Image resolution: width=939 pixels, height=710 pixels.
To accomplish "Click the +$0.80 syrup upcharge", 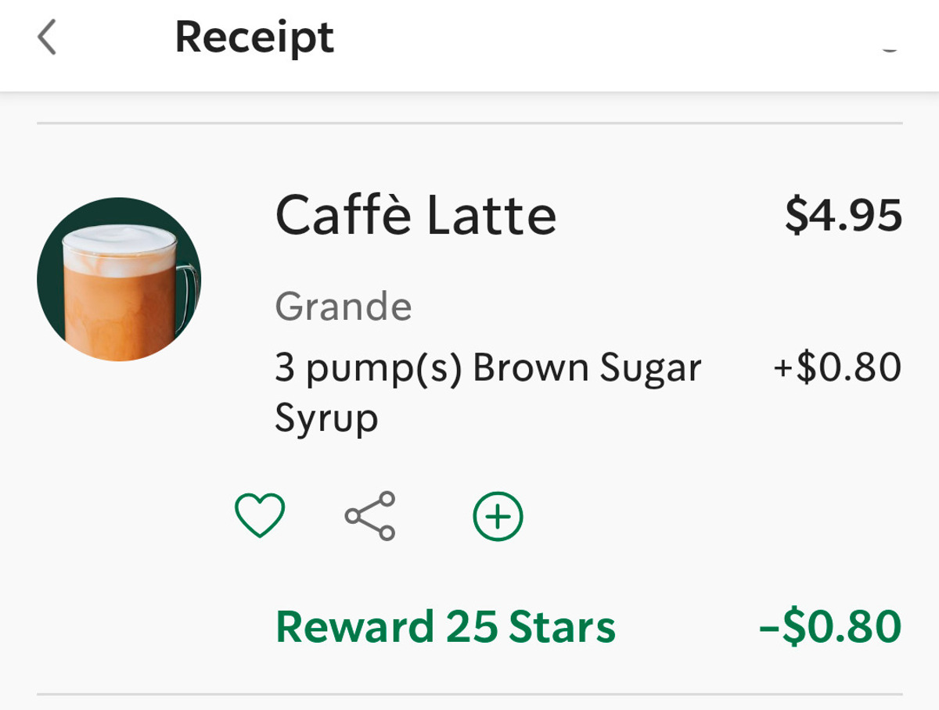I will click(x=837, y=368).
